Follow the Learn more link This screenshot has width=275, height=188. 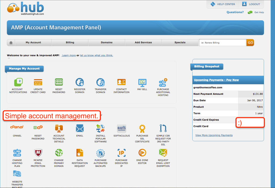coord(69,55)
